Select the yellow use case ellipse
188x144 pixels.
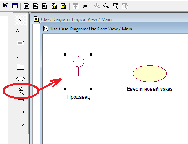150,74
